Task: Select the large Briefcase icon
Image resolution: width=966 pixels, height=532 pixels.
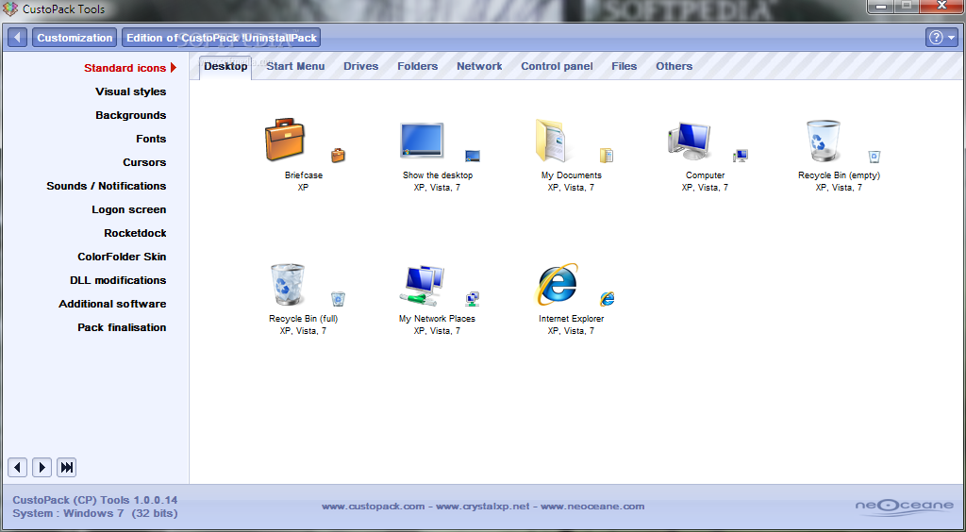Action: (285, 140)
